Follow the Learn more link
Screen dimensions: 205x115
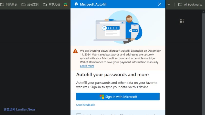click(x=87, y=66)
